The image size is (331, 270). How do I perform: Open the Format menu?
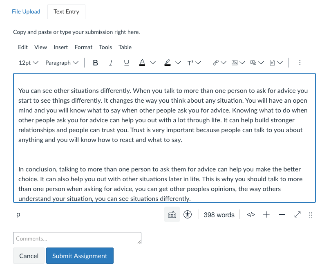(83, 47)
